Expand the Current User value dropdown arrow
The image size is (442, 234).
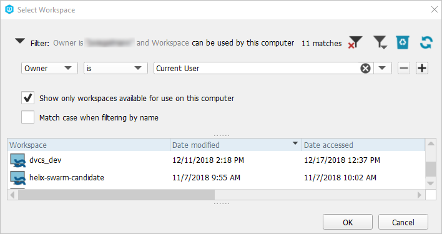pos(382,68)
